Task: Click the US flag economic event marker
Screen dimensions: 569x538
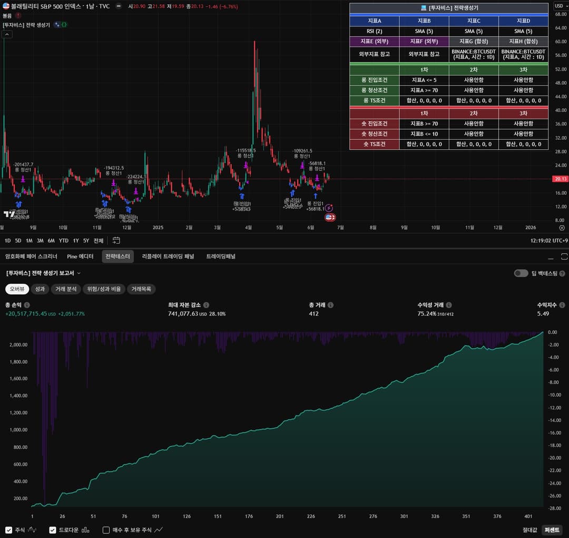Action: pos(329,217)
